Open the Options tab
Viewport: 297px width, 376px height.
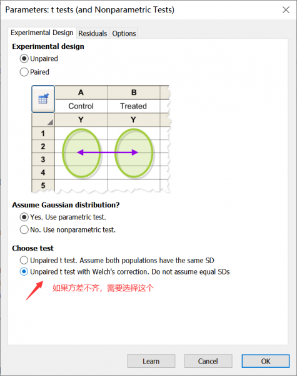click(124, 33)
